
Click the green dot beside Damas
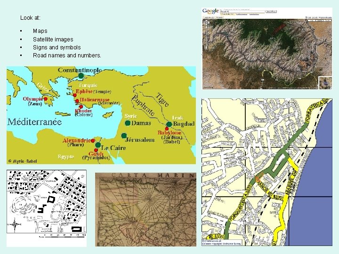[x=128, y=123]
